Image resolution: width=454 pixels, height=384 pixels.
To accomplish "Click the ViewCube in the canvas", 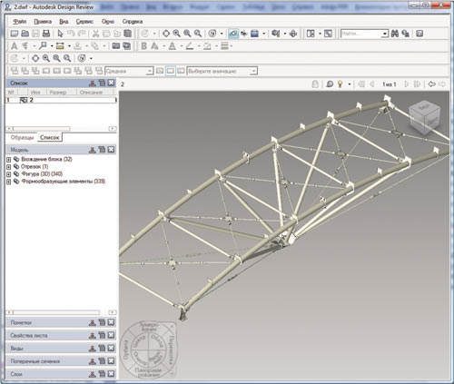I will tap(425, 118).
